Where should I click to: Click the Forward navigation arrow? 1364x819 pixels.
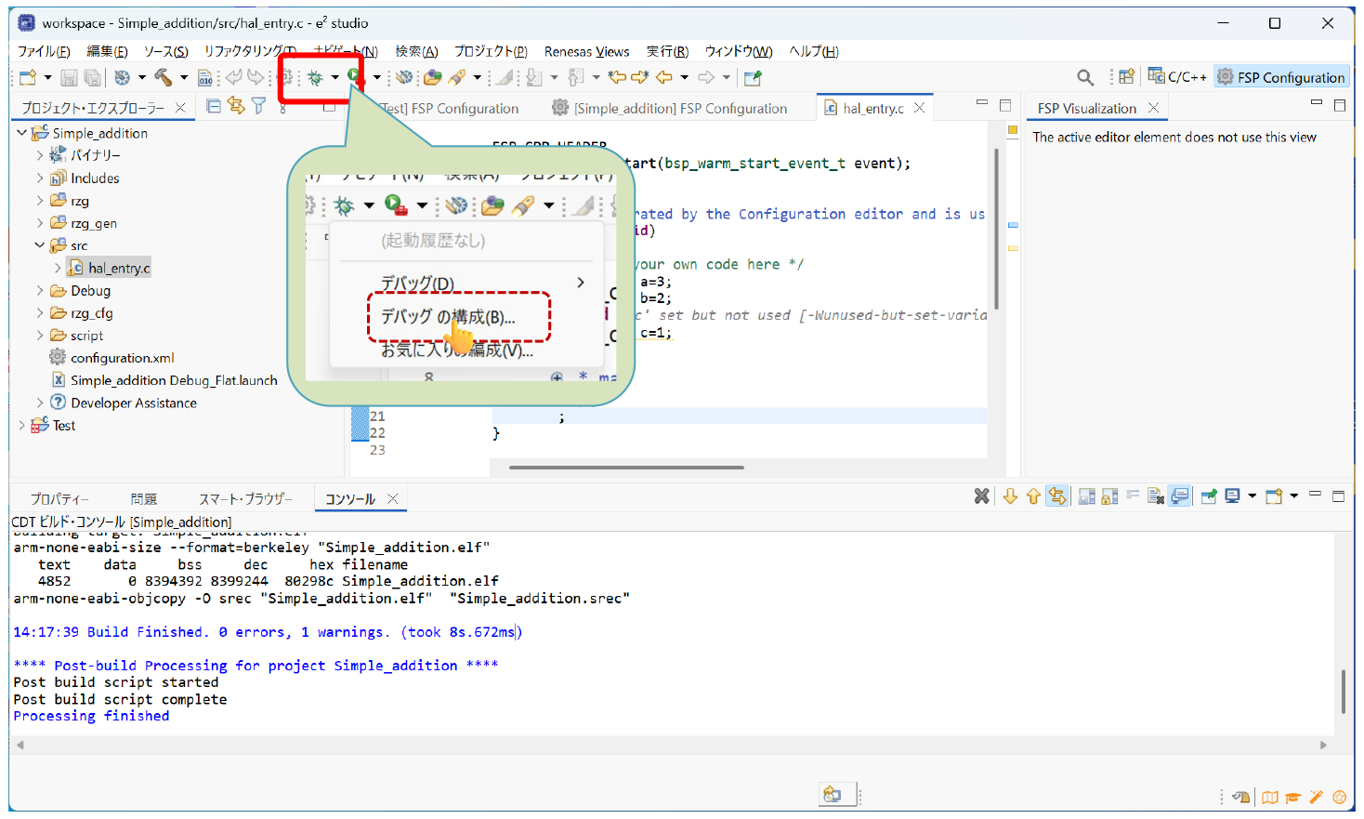pyautogui.click(x=706, y=78)
